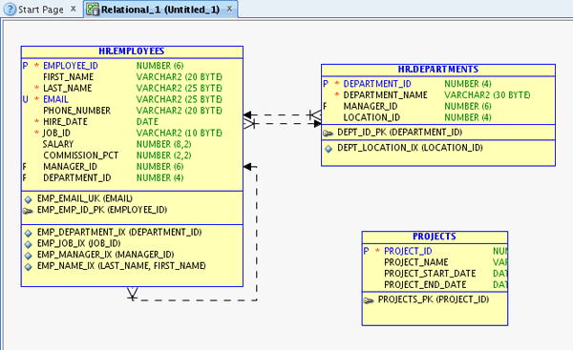The width and height of the screenshot is (573, 350).
Task: Select the PROJECT_END_DATE column
Action: pyautogui.click(x=425, y=285)
